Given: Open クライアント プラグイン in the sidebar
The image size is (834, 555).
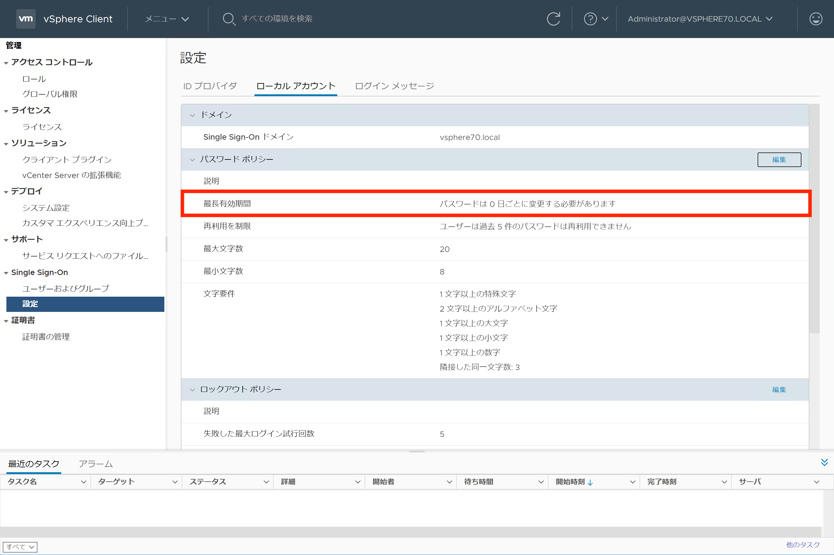Looking at the screenshot, I should (67, 160).
